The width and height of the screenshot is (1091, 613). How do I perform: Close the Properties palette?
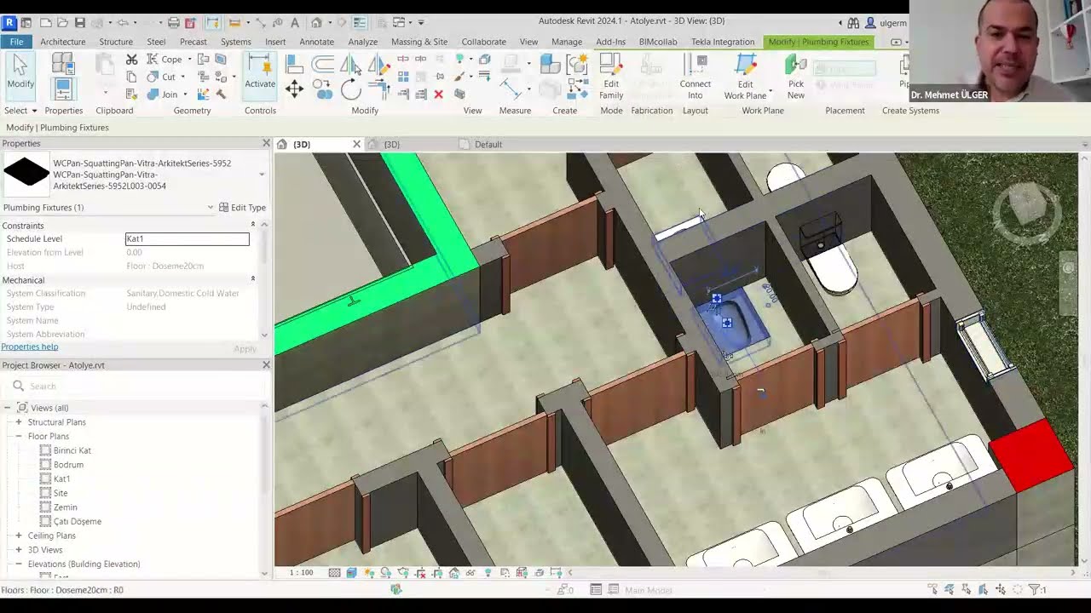pos(266,143)
